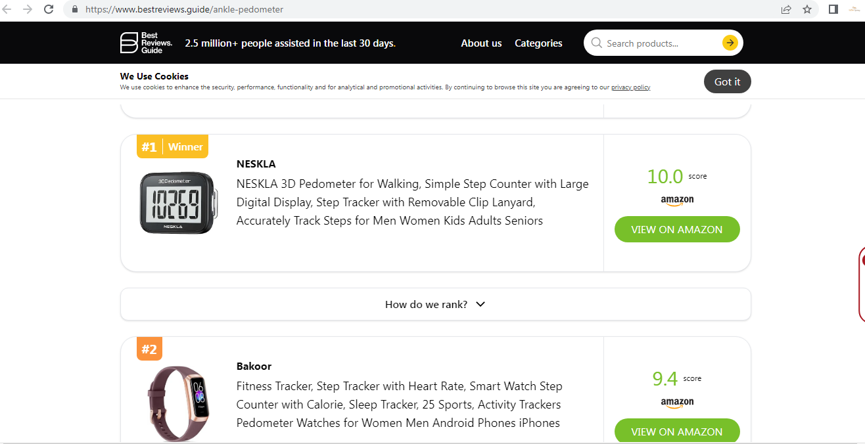Image resolution: width=865 pixels, height=444 pixels.
Task: Bookmark this page with the star icon
Action: tap(807, 9)
